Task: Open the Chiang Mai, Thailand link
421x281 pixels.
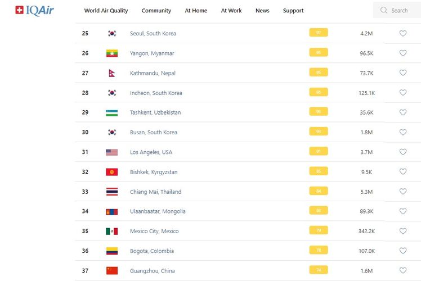Action: 155,192
